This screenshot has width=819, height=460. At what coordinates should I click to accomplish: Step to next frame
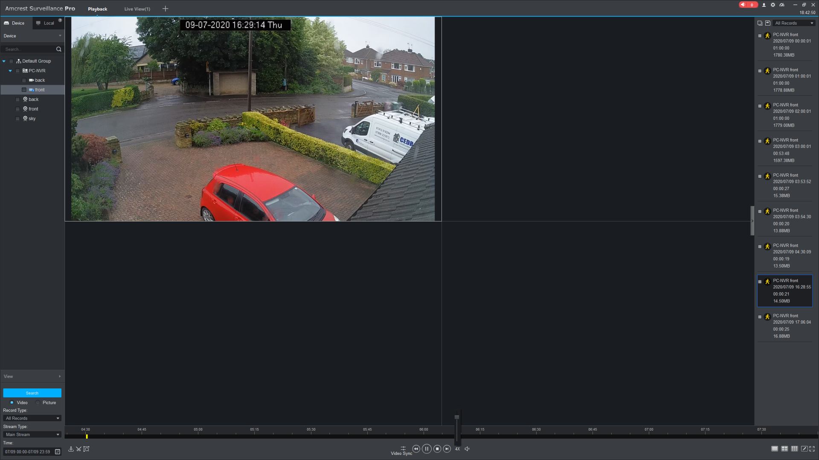click(447, 449)
